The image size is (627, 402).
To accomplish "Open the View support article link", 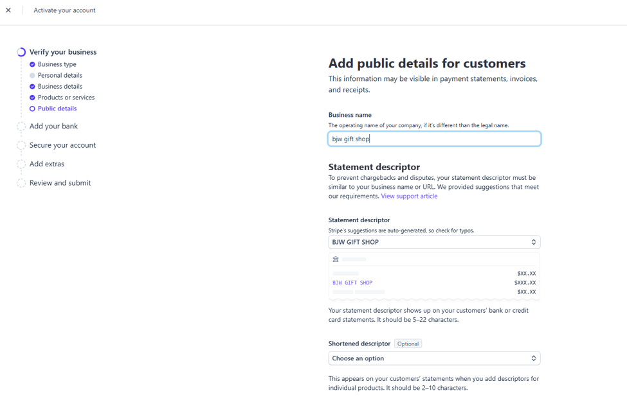I will point(409,197).
